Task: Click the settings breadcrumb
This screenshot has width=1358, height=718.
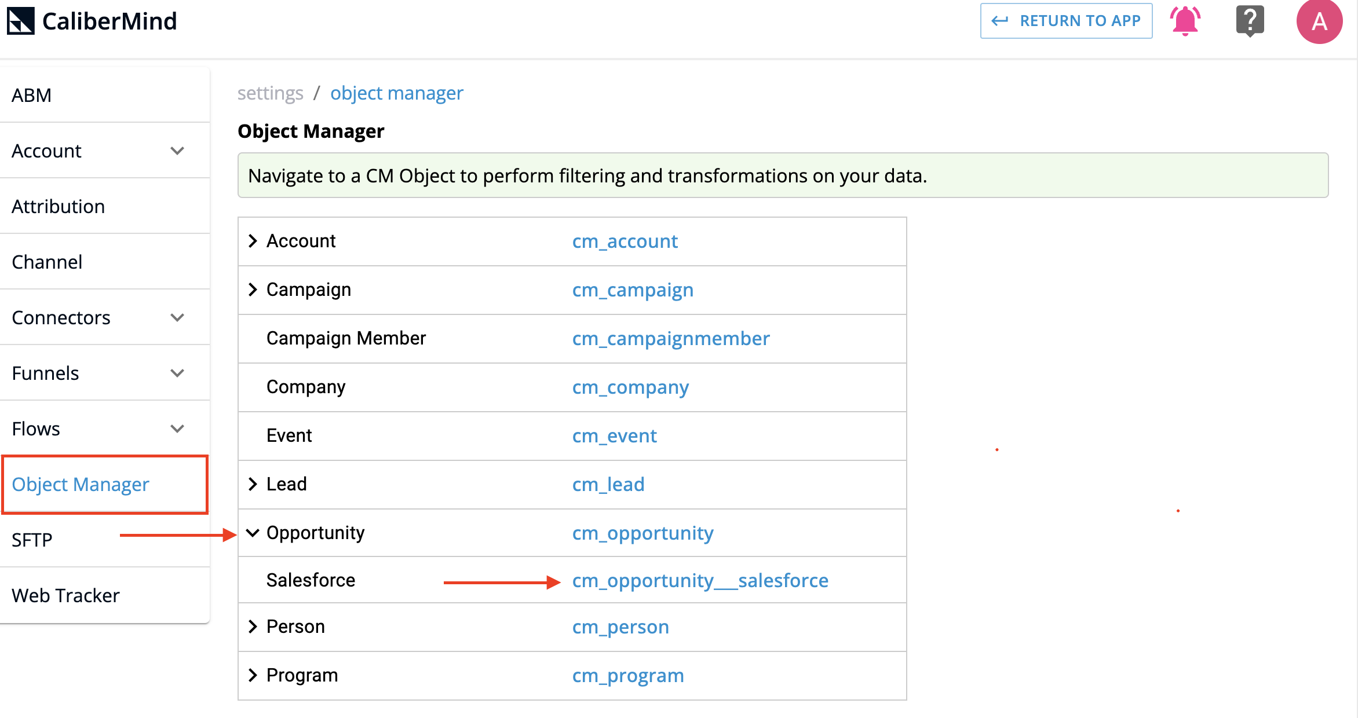Action: pyautogui.click(x=270, y=93)
